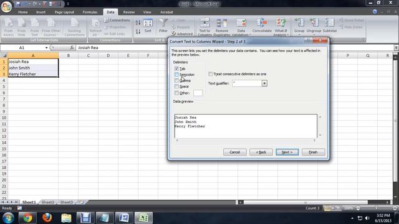Select cell containing John Smith
This screenshot has width=399, height=224.
pyautogui.click(x=33, y=68)
